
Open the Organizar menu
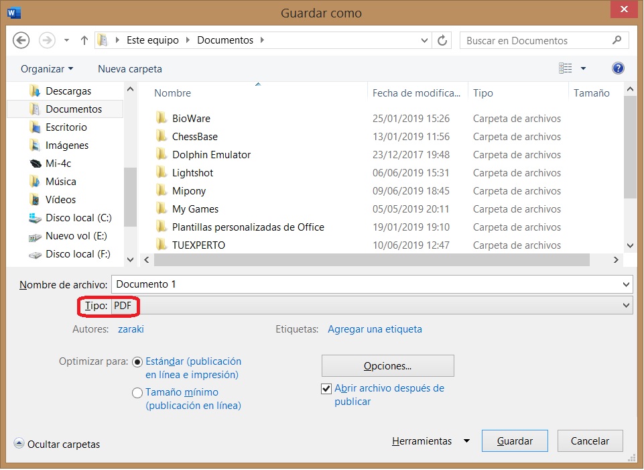(x=47, y=69)
